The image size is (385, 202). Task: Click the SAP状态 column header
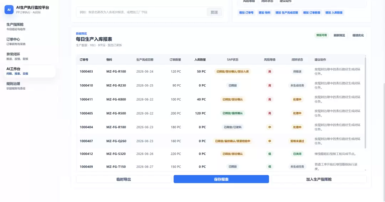tap(232, 60)
